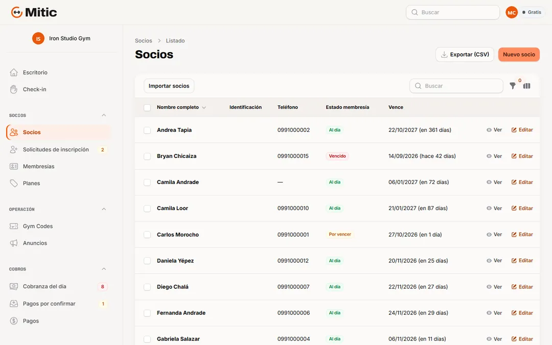Select the Camila Andrade row checkbox
This screenshot has height=345, width=552.
[x=147, y=182]
